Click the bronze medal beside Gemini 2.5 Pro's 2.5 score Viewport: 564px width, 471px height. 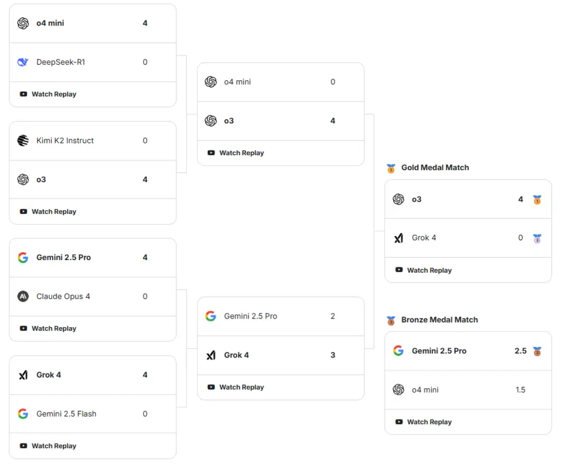pos(537,351)
